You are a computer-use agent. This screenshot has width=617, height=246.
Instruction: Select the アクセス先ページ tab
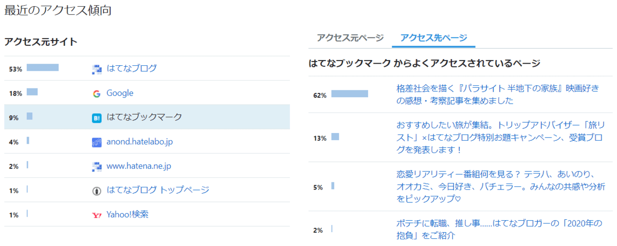[x=433, y=37]
